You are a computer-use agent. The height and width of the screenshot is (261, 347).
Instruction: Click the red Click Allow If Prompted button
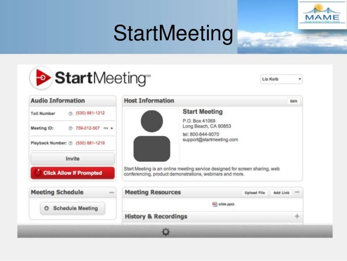click(x=72, y=173)
